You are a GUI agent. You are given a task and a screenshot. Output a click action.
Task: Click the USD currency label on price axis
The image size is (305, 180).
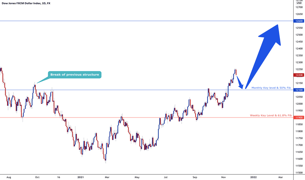(299, 3)
